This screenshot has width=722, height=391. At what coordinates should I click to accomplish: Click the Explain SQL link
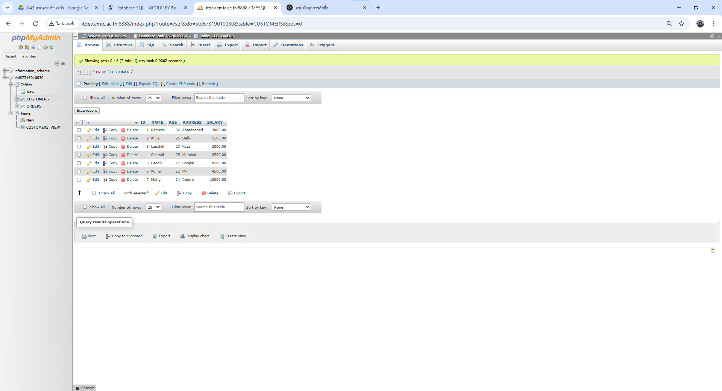149,84
